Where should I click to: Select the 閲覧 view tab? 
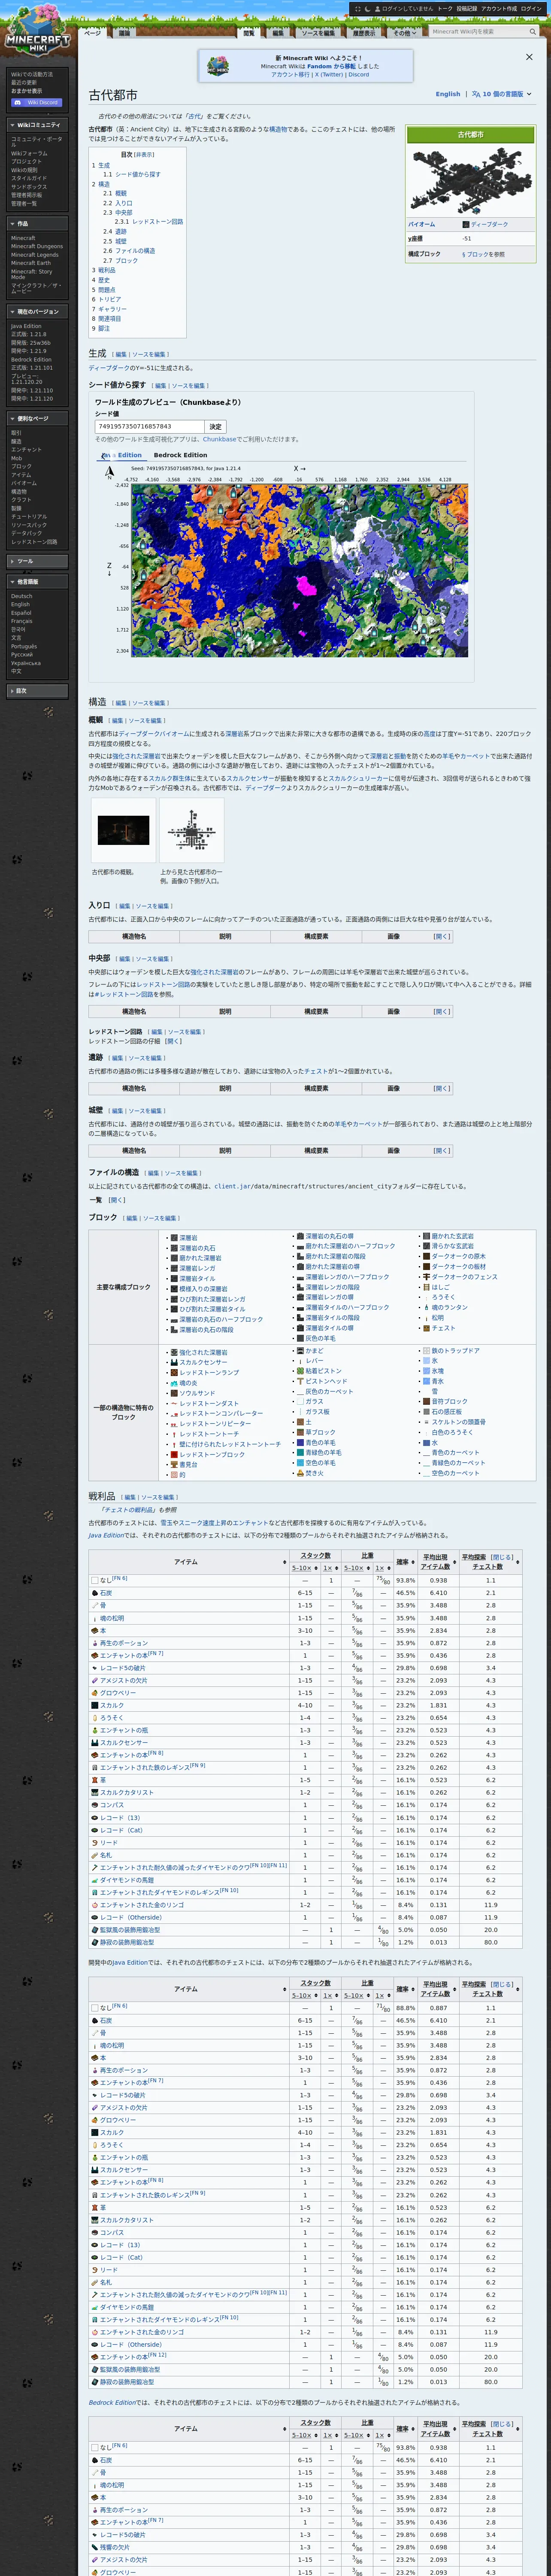(x=249, y=33)
